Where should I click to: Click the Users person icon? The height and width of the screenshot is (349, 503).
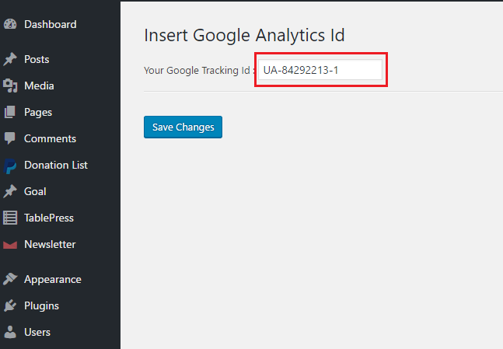10,332
